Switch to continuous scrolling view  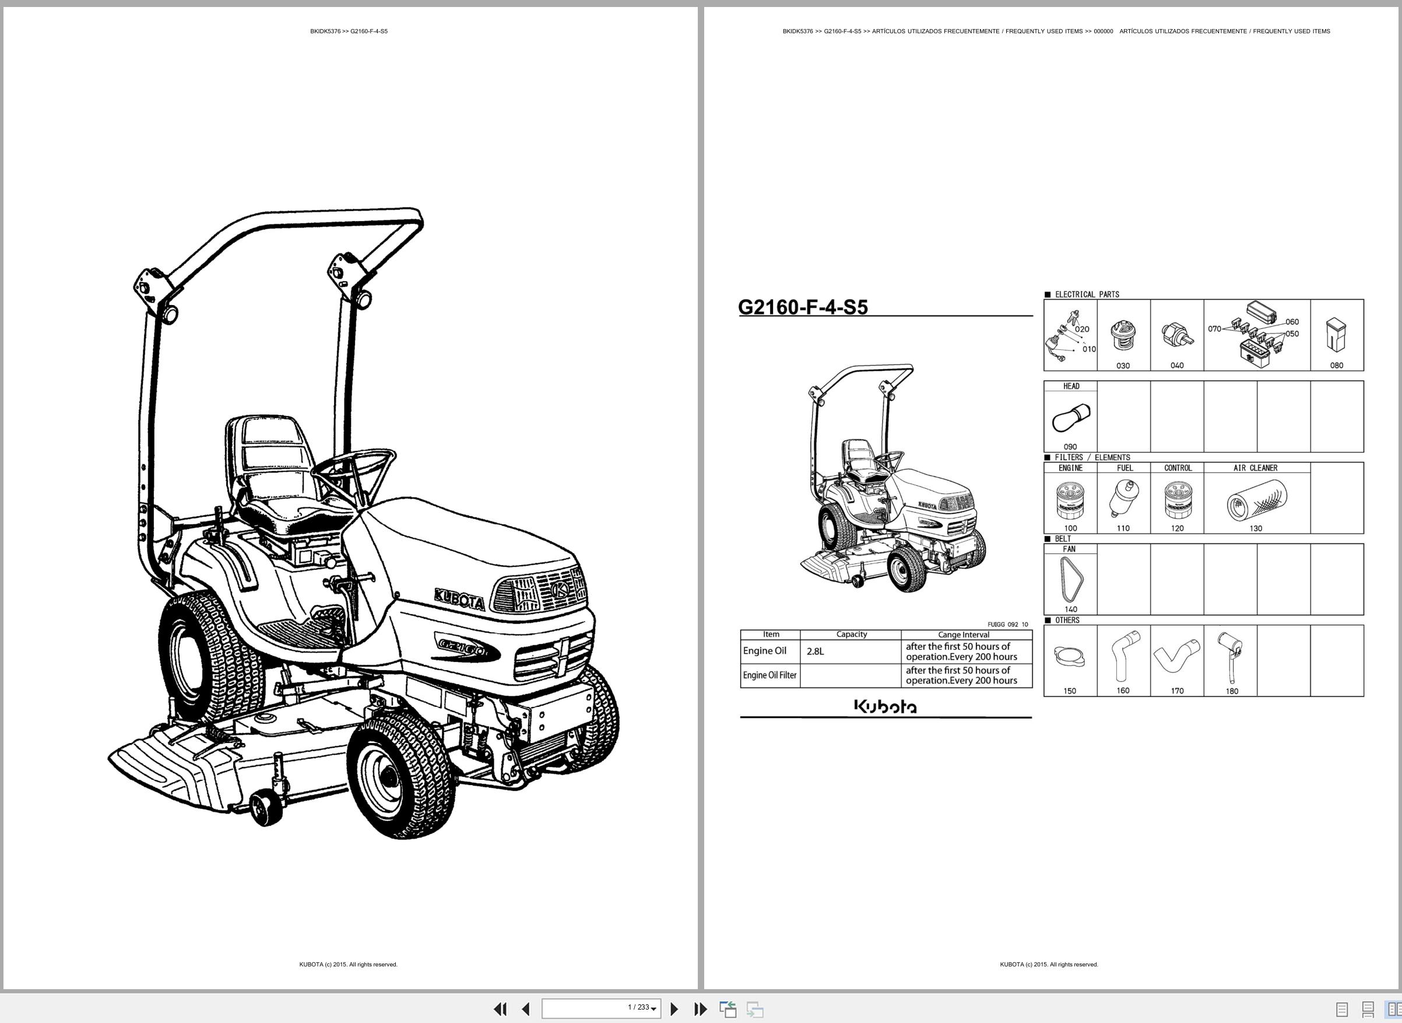tap(1368, 1010)
